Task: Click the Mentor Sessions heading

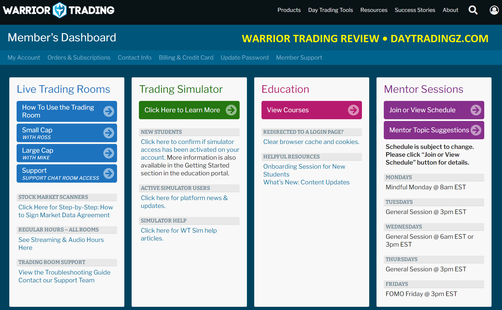Action: pyautogui.click(x=424, y=89)
